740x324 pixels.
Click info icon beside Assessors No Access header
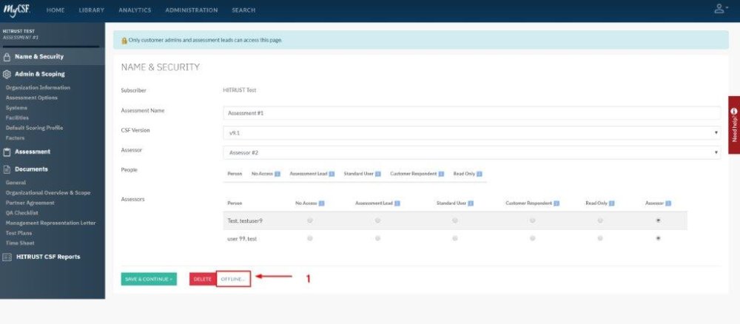[x=321, y=203]
